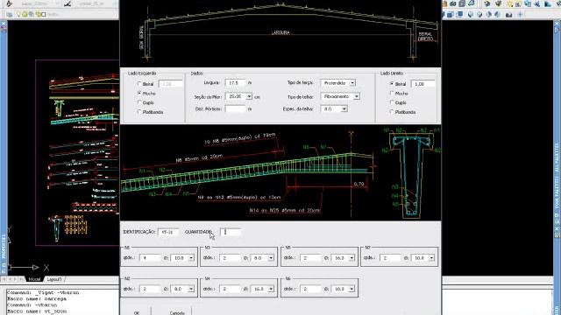The width and height of the screenshot is (561, 315).
Task: Click the AutoCAD application logo icon
Action: point(10,3)
